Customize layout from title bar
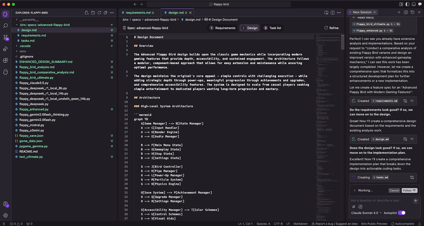The width and height of the screenshot is (424, 226). pyautogui.click(x=401, y=4)
